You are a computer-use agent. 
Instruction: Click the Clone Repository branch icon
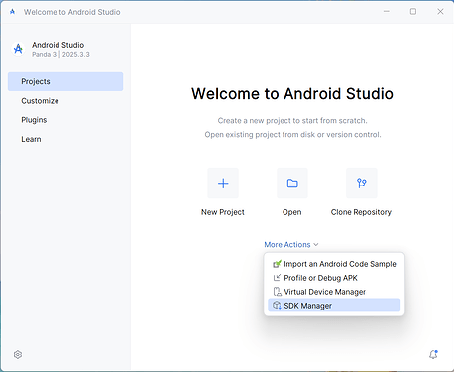(x=362, y=184)
